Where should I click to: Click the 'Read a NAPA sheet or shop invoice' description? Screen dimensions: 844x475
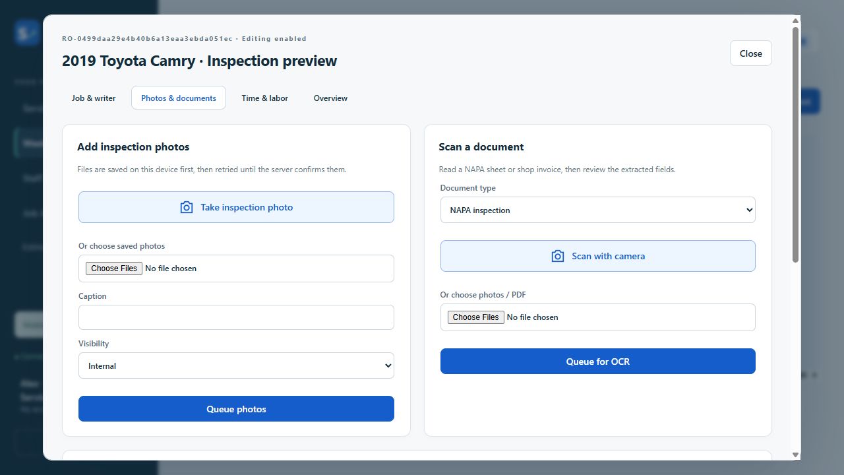[x=557, y=170]
